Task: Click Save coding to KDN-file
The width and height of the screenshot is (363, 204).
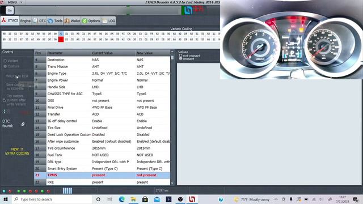Action: [x=15, y=87]
